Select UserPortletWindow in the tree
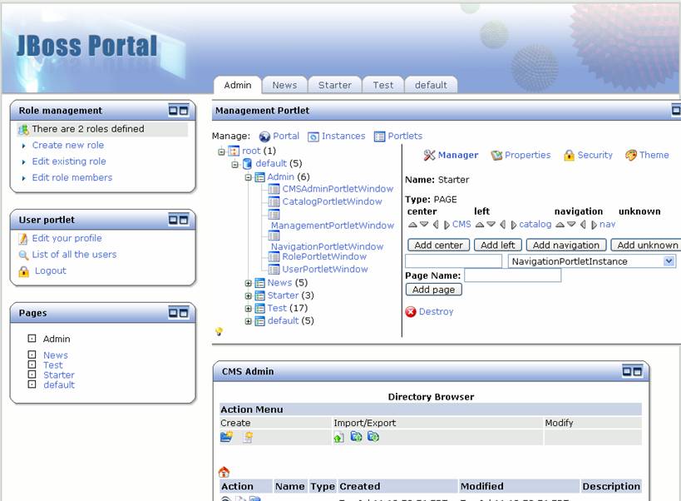 [x=325, y=270]
